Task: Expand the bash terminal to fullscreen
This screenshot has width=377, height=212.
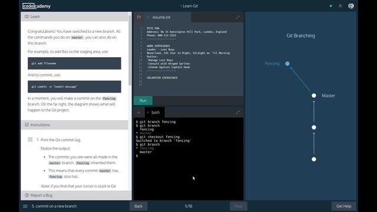Action: 238,112
